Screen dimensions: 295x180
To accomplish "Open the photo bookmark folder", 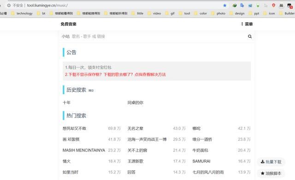I will [218, 13].
